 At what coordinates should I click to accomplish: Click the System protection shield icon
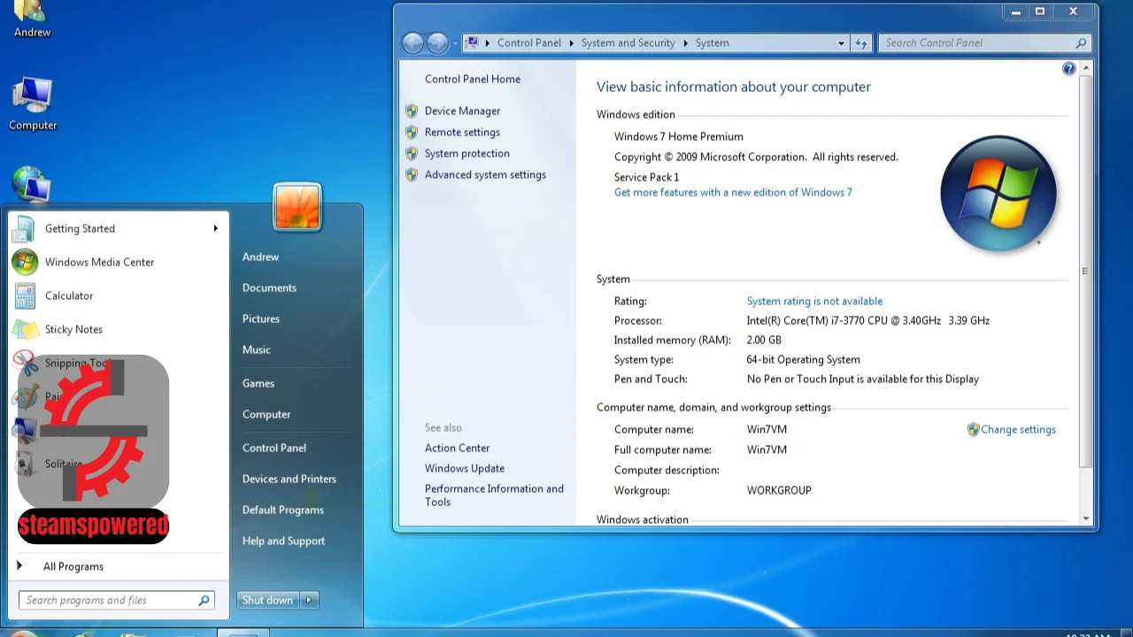(x=412, y=153)
